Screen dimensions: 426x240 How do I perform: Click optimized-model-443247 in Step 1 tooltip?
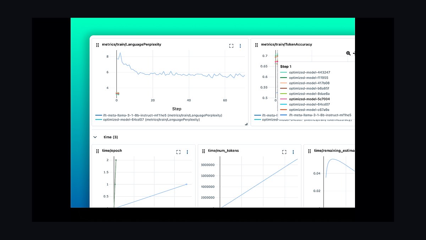(306, 72)
